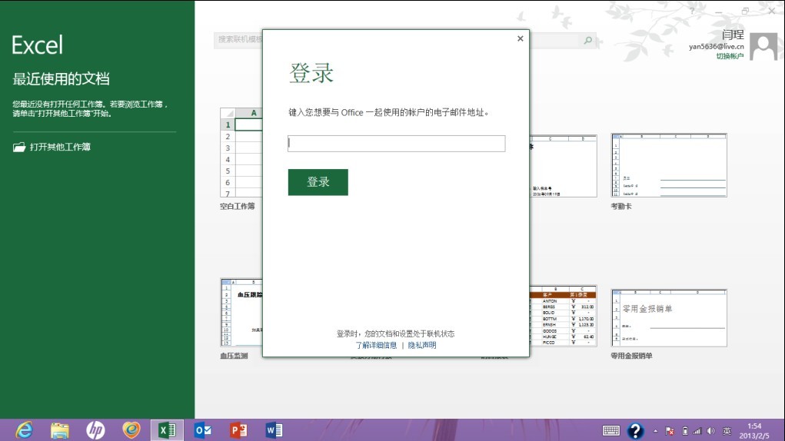This screenshot has height=441, width=785.
Task: Click the open folder icon in sidebar
Action: point(19,147)
